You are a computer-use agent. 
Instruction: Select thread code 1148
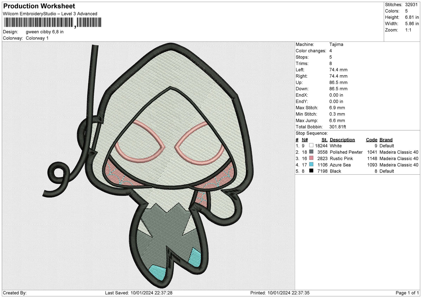[372, 158]
